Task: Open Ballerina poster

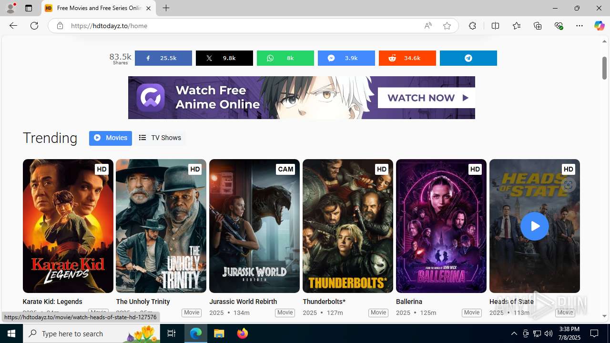Action: [x=441, y=226]
